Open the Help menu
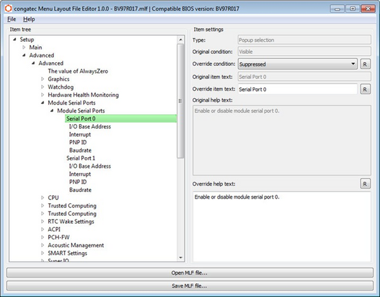The image size is (380, 297). [x=29, y=20]
